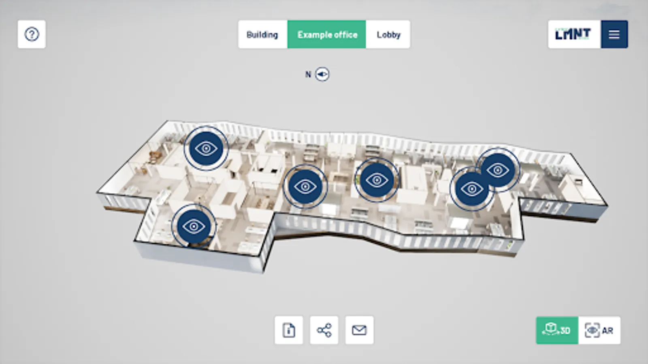Screen dimensions: 648x364
Task: Switch to AR view mode
Action: pos(599,330)
